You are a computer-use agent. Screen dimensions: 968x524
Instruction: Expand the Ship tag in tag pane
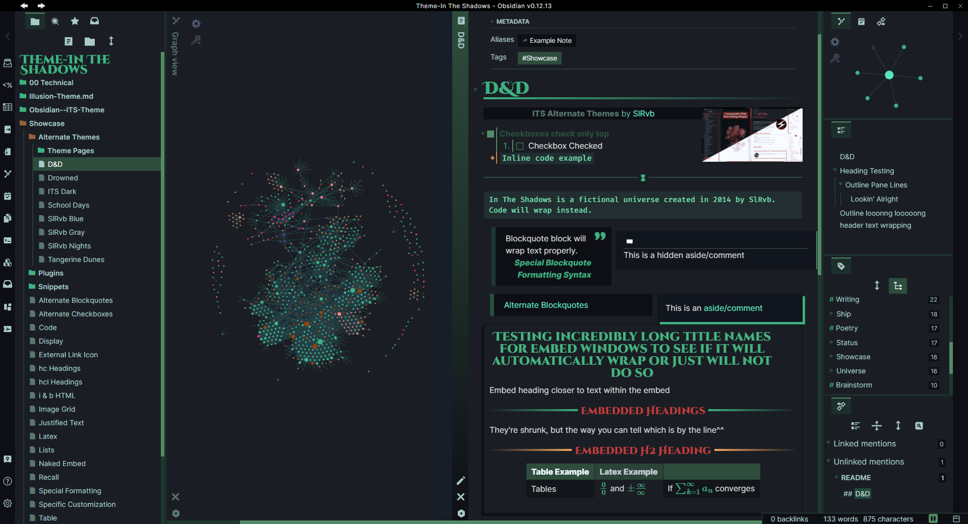831,313
